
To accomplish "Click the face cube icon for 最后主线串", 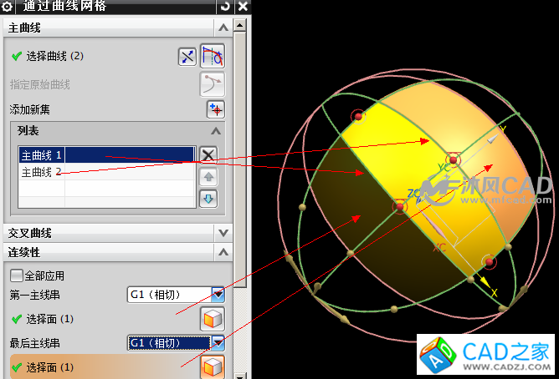I will [x=213, y=366].
